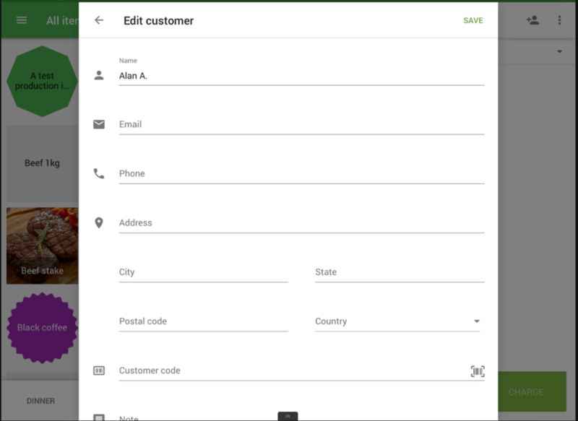The width and height of the screenshot is (578, 421).
Task: Tap the barcode scanner icon
Action: (477, 371)
